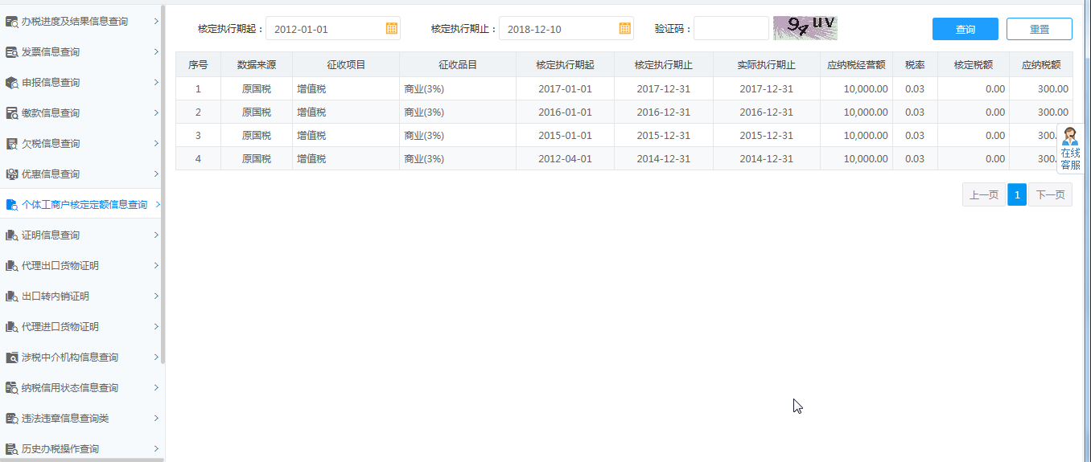
Task: Open calendar picker for 核定执行期止 date
Action: [x=625, y=29]
